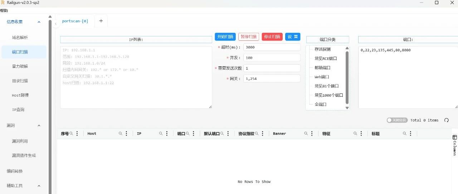The width and height of the screenshot is (458, 194).
Task: Select Web端口 port category
Action: pos(322,77)
